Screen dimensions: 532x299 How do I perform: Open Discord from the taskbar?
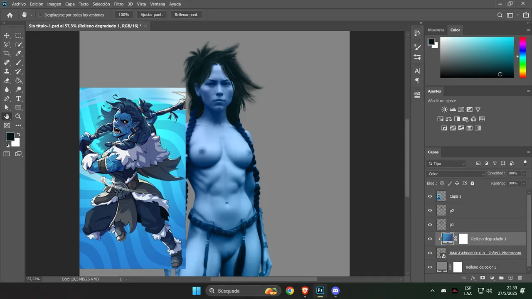335,291
